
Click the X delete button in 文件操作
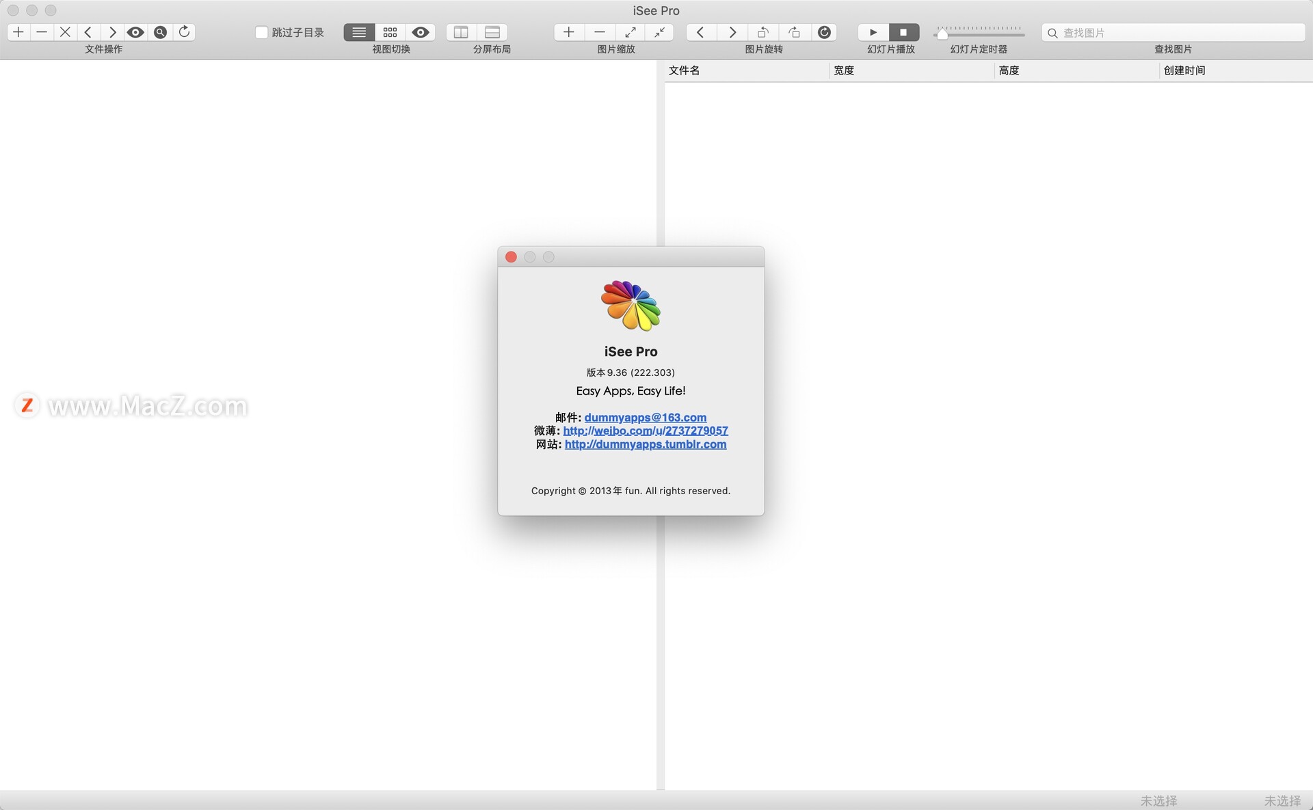point(65,32)
